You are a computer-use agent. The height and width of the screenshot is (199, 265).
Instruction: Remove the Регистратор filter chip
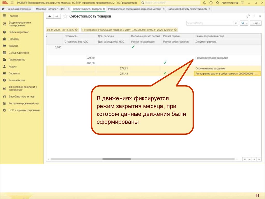point(176,30)
